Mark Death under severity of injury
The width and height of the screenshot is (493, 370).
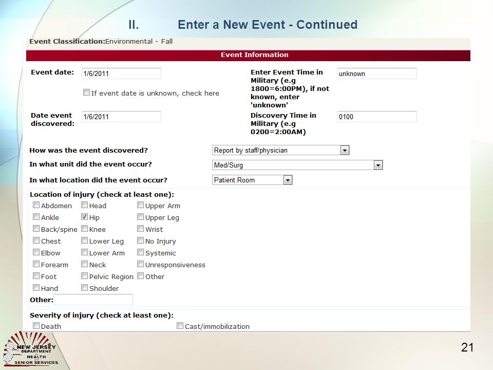[36, 326]
